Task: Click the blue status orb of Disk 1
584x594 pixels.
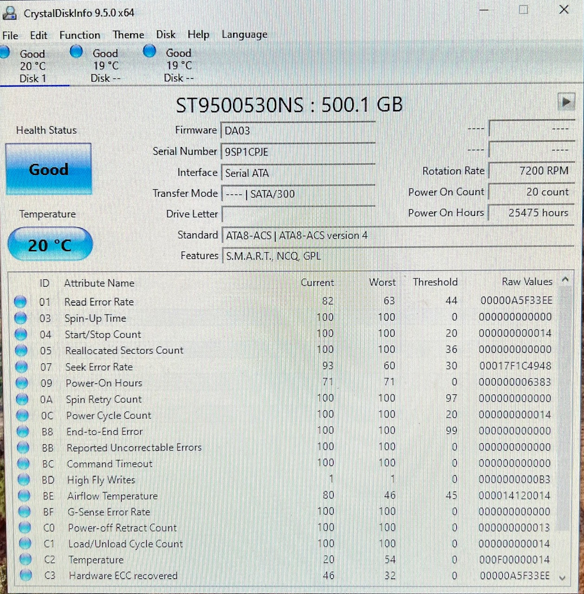Action: (x=5, y=52)
